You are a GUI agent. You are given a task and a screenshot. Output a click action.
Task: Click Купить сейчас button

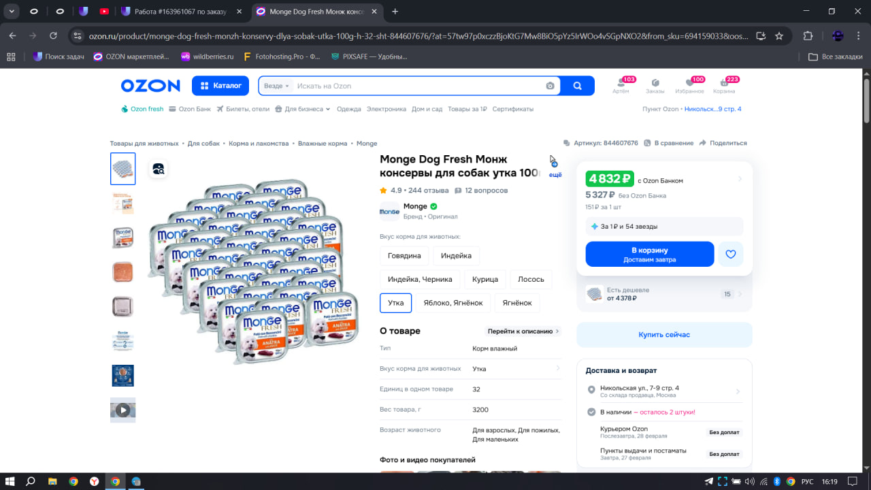point(664,335)
